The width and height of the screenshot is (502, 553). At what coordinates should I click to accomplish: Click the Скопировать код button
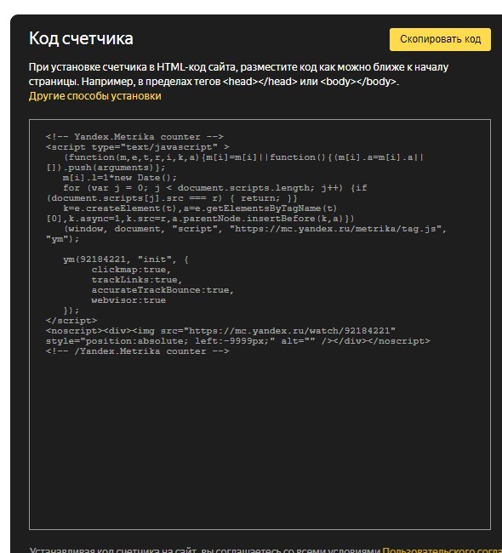coord(440,39)
